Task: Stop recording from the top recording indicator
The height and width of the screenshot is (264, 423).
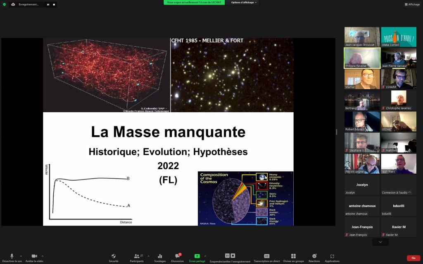Action: [x=54, y=5]
